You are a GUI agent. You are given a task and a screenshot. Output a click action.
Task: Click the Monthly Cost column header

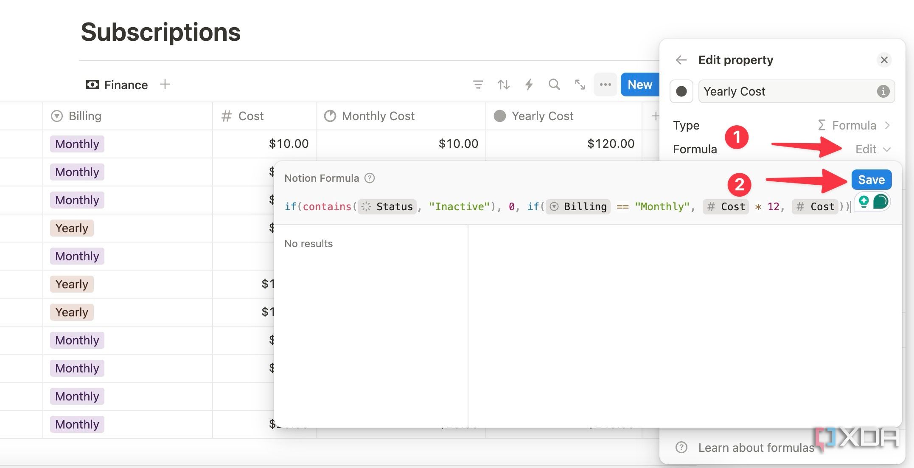tap(378, 116)
